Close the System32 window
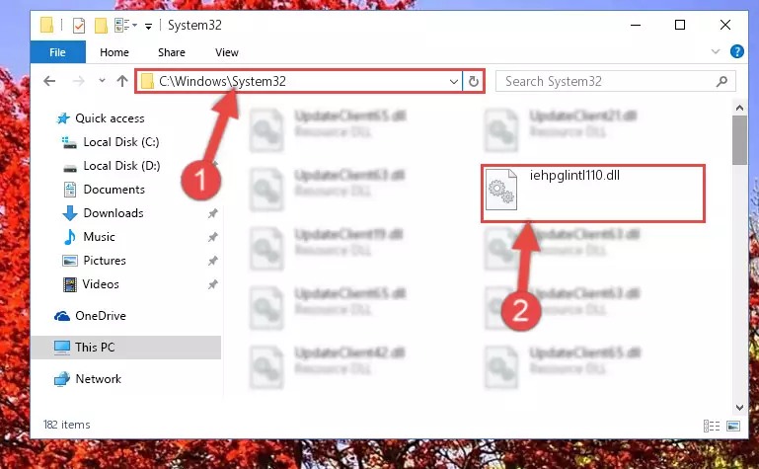This screenshot has width=759, height=469. click(x=725, y=25)
